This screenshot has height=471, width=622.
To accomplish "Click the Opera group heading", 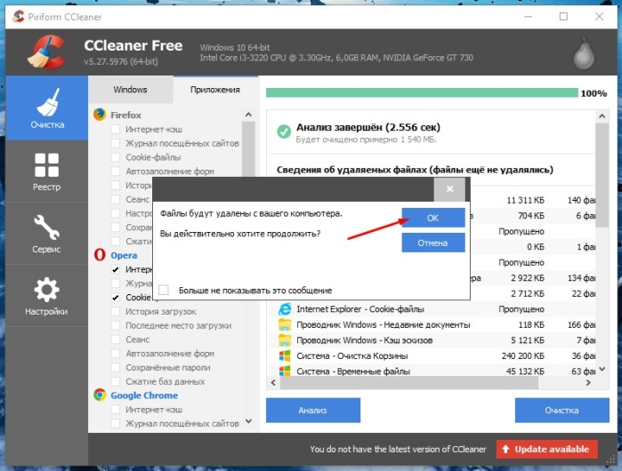I will click(x=124, y=255).
